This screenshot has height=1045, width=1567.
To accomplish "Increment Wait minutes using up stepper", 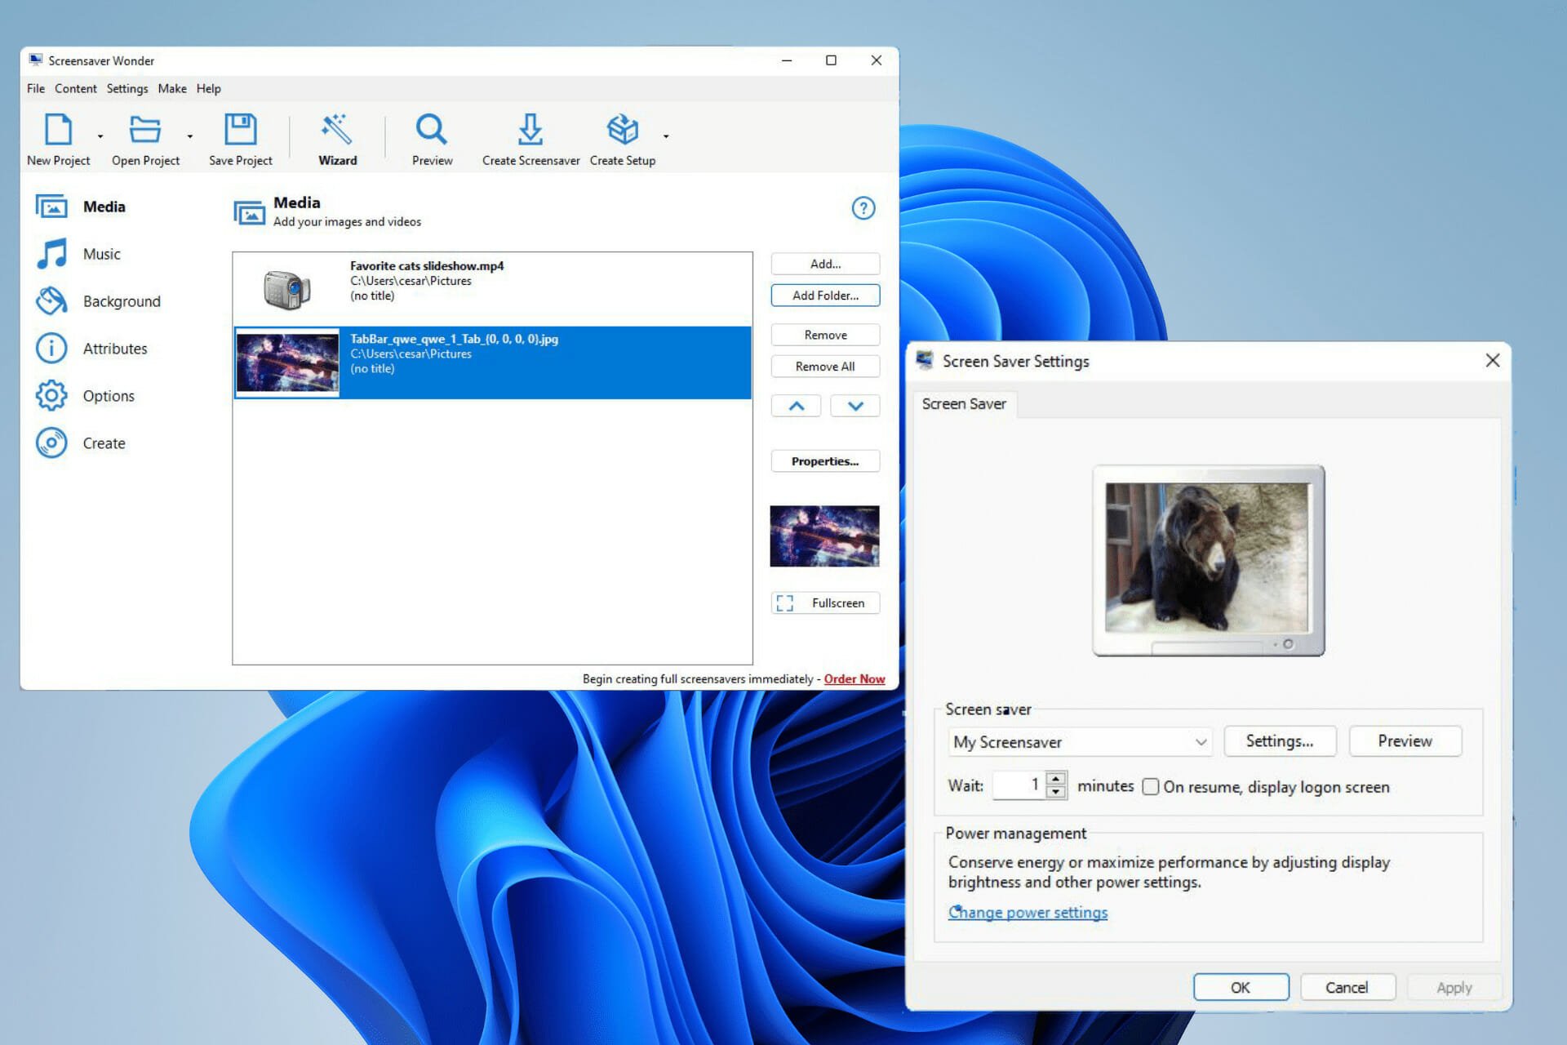I will pyautogui.click(x=1056, y=780).
